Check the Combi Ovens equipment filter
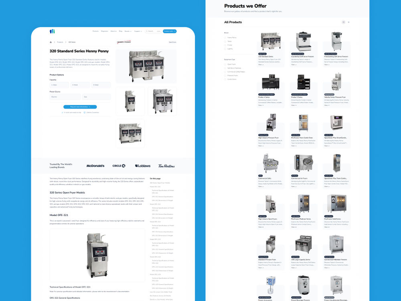 click(225, 79)
